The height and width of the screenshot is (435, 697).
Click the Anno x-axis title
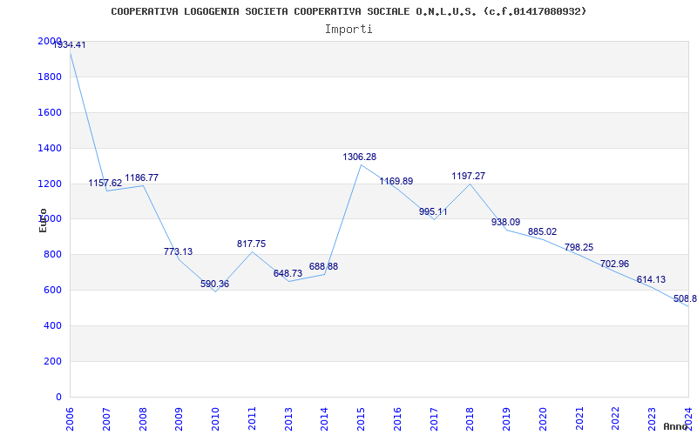(674, 426)
